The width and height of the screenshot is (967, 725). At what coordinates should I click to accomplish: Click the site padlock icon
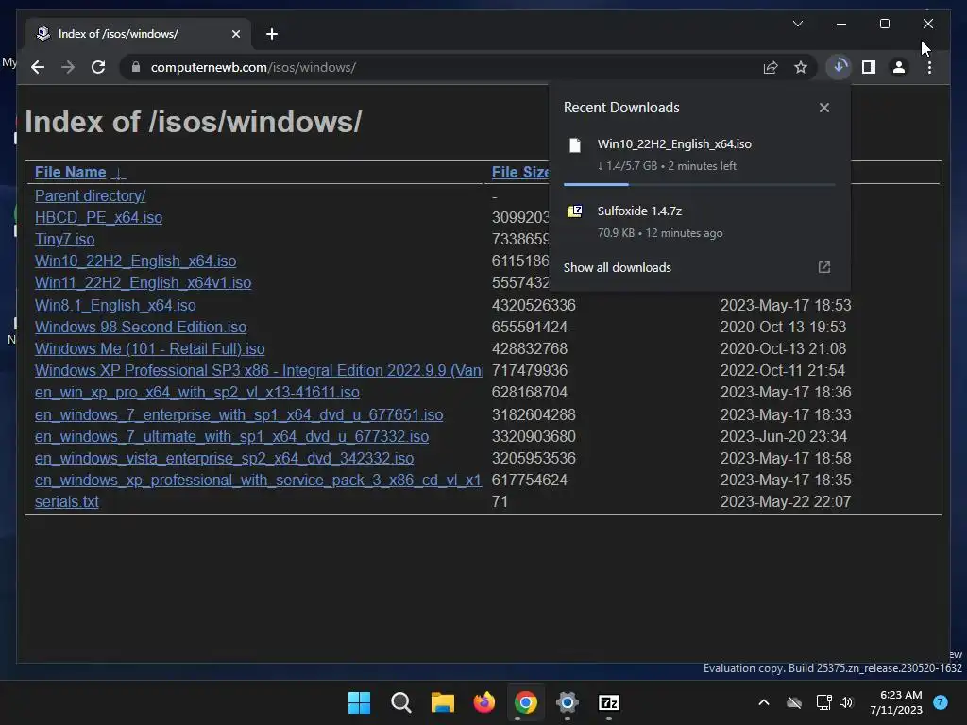point(136,67)
